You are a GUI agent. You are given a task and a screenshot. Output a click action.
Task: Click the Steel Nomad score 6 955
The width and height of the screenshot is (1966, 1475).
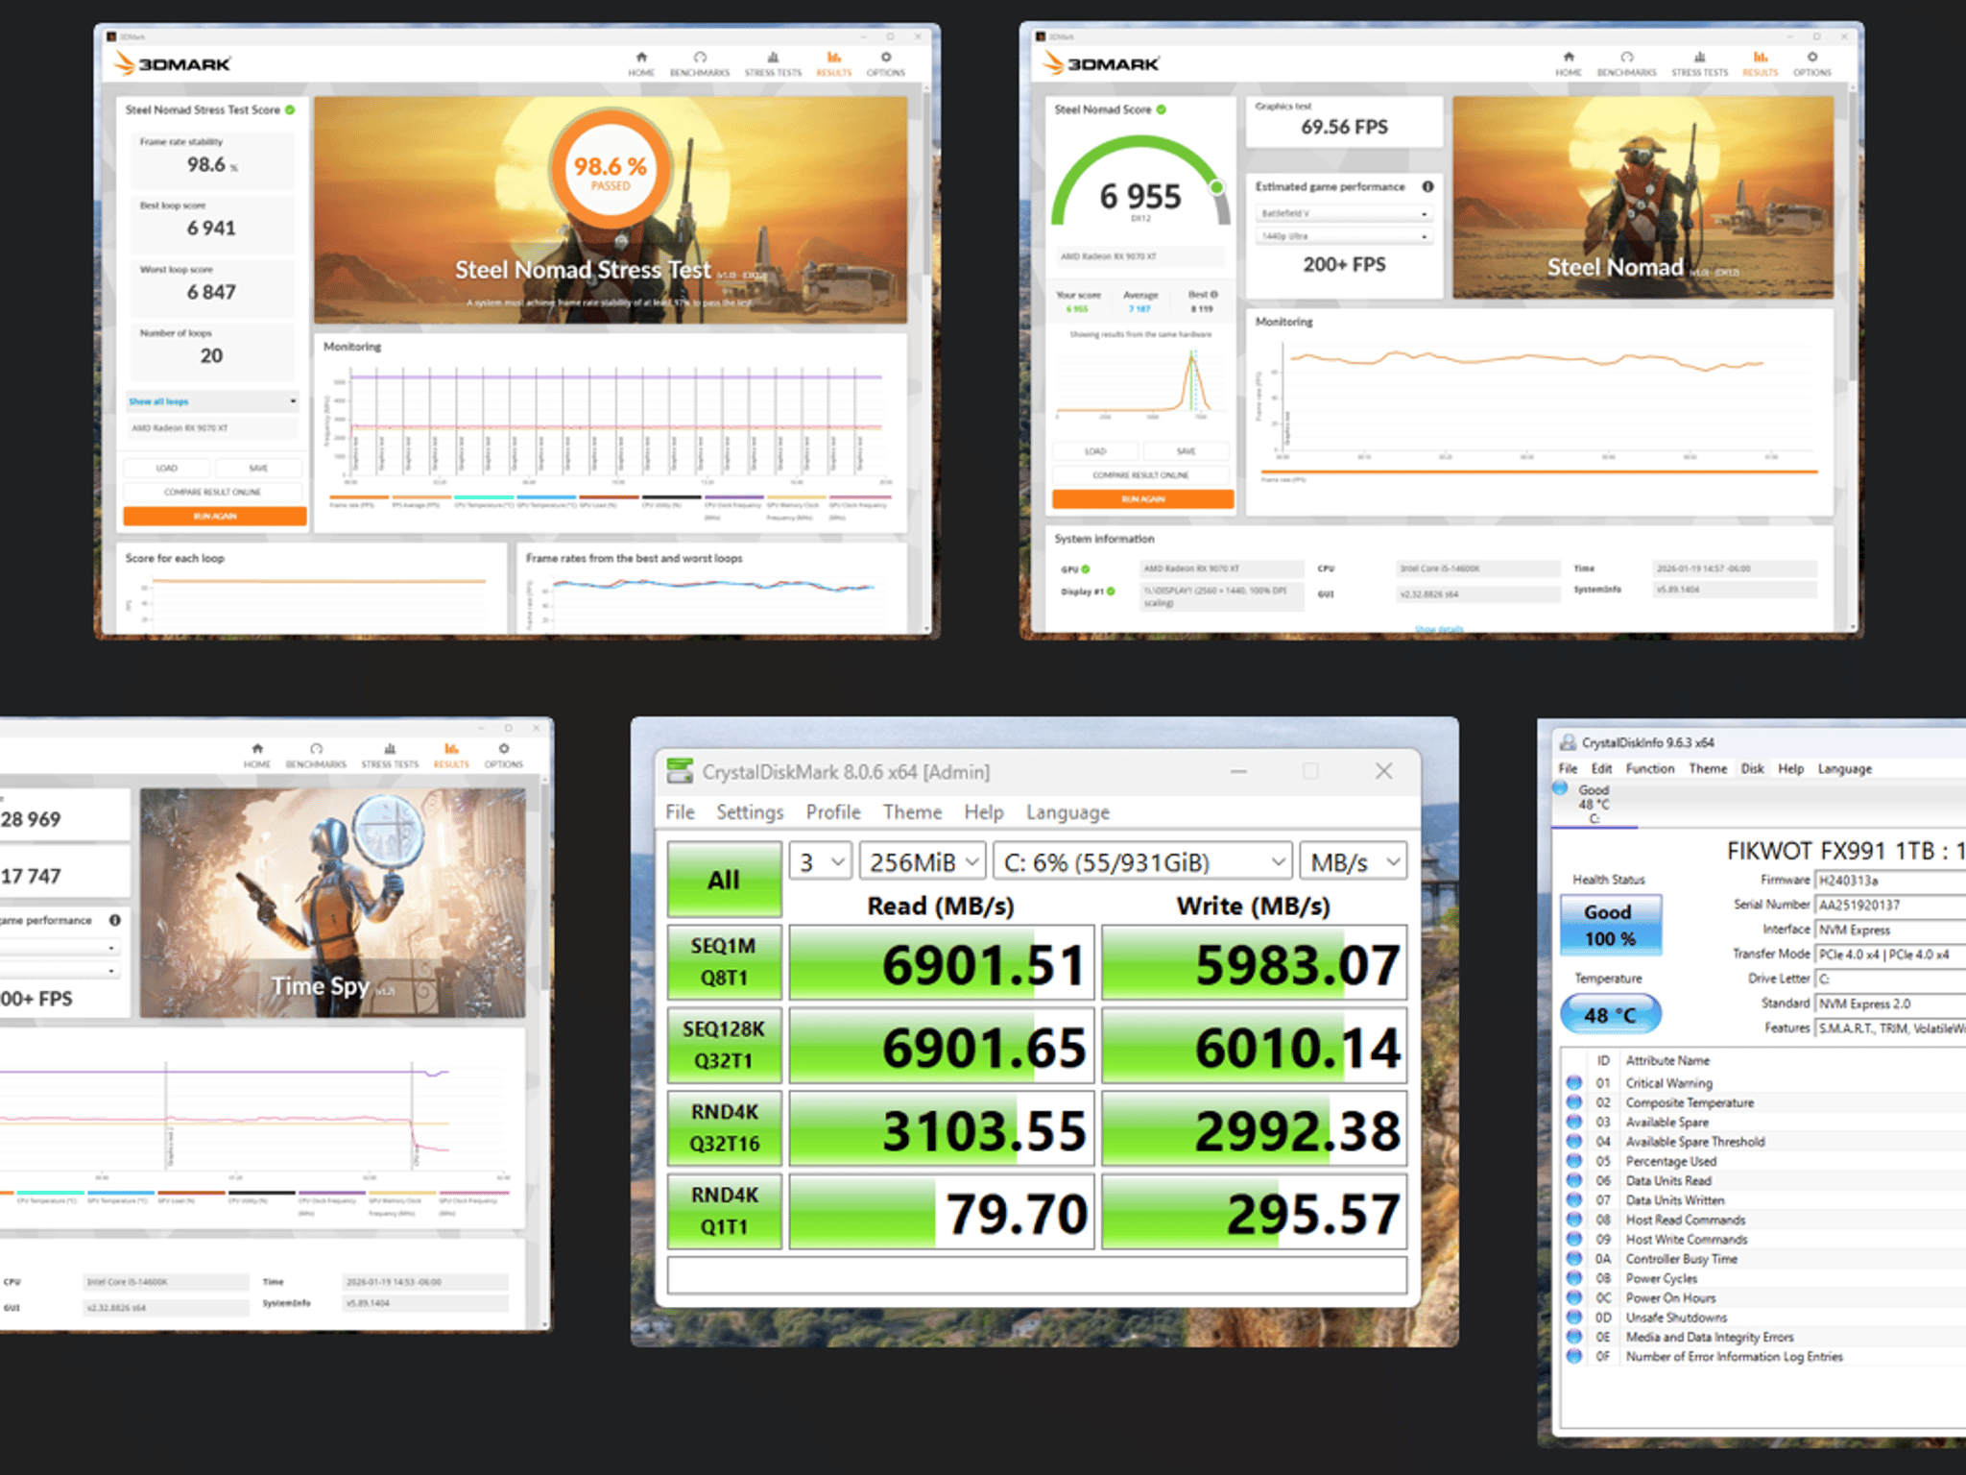1140,196
